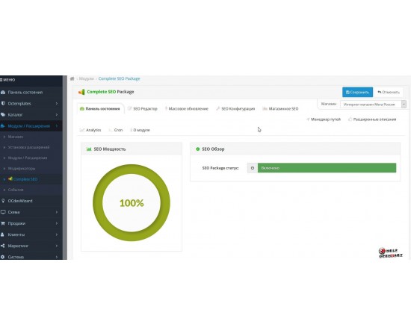Expand the Маркетинг sidebar menu arrow

[x=56, y=246]
